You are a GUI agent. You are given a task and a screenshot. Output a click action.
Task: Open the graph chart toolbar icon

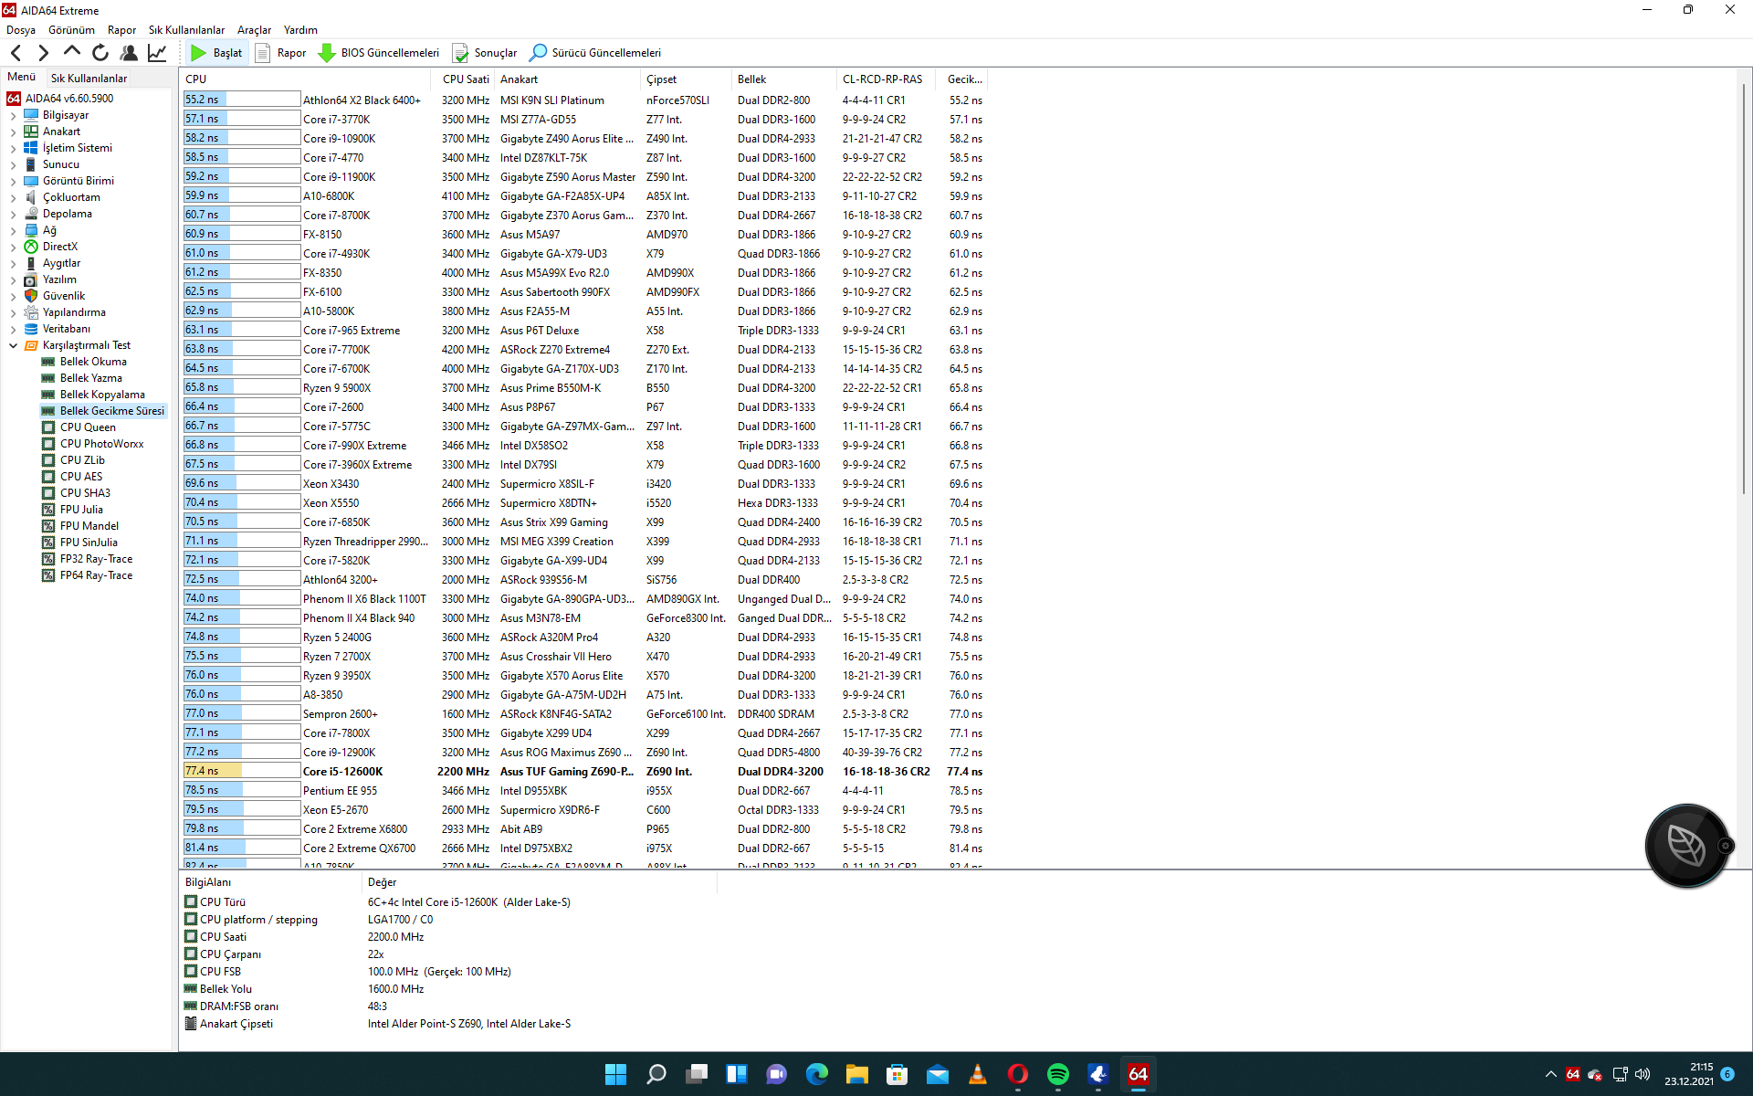[x=157, y=53]
